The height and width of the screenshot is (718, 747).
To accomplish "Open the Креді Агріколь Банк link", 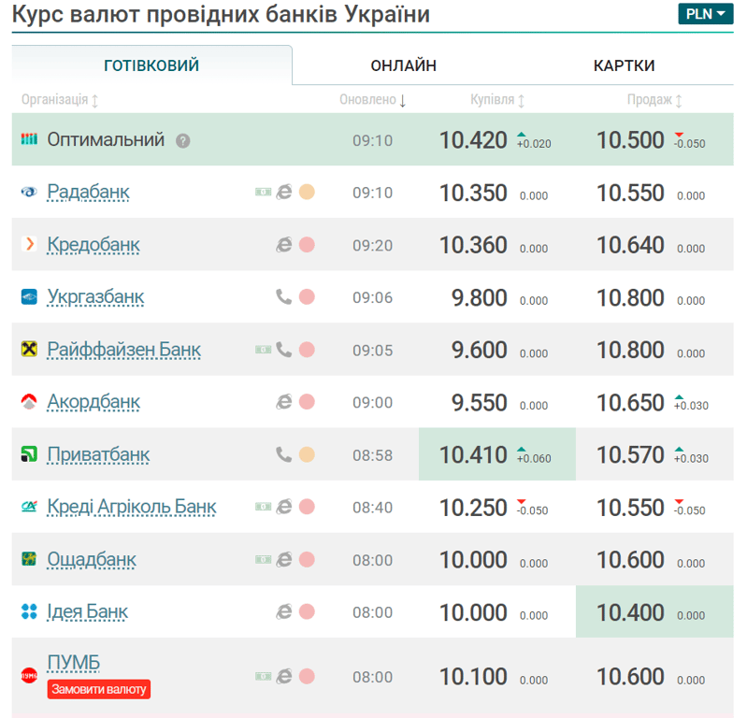I will coord(132,507).
